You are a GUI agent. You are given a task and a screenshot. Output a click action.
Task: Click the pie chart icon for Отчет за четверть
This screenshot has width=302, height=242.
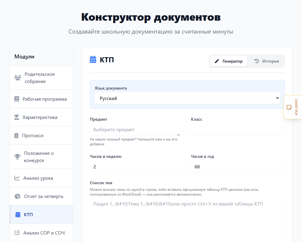18,196
